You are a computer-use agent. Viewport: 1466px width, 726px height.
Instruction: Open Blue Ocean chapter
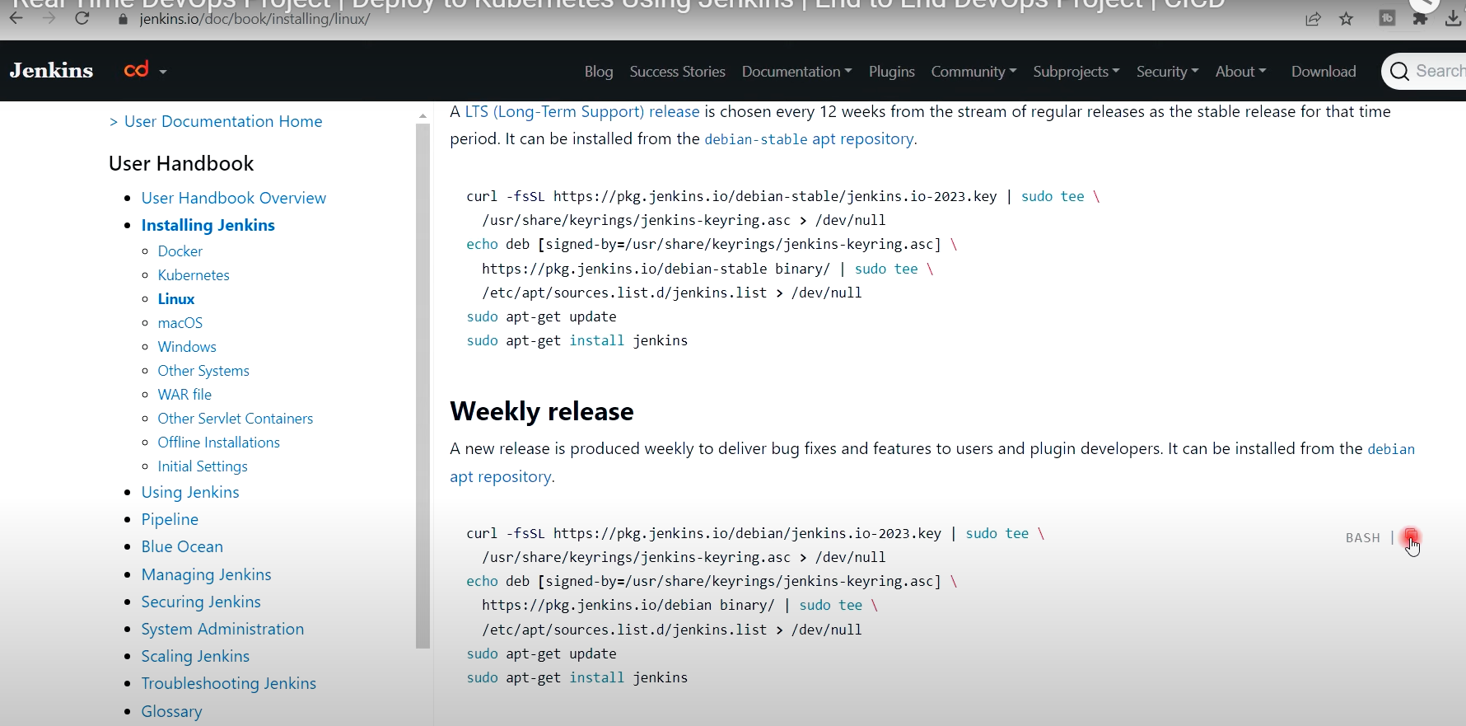[182, 546]
